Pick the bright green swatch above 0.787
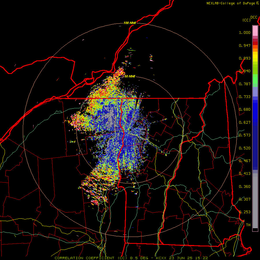Screen dimensions: 260x260 point(255,79)
